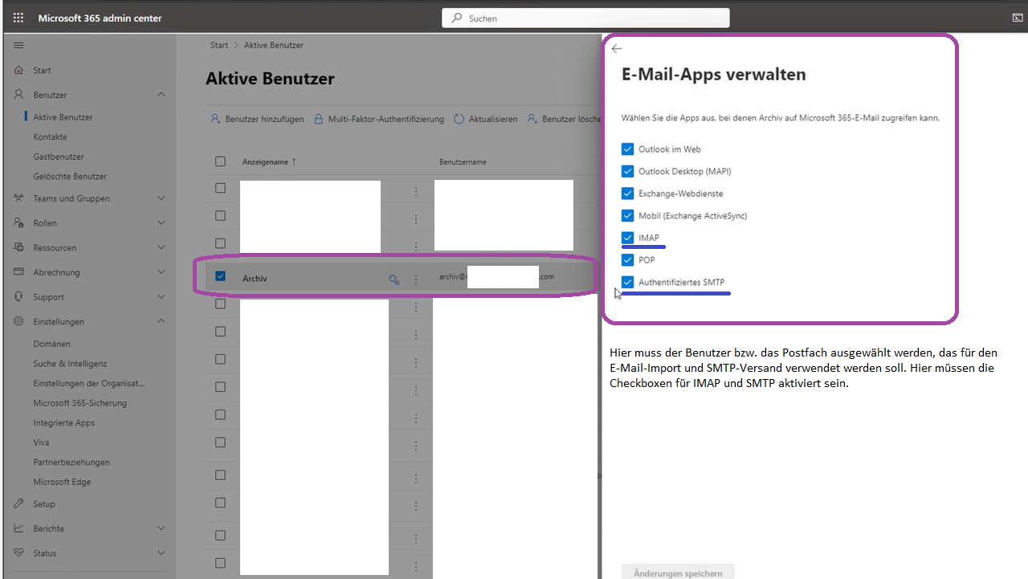Click the Support headset icon
This screenshot has width=1028, height=579.
(x=19, y=297)
